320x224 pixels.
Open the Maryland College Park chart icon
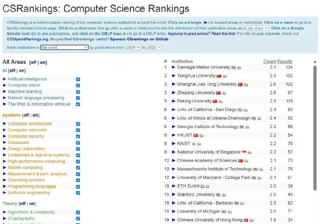click(x=260, y=178)
